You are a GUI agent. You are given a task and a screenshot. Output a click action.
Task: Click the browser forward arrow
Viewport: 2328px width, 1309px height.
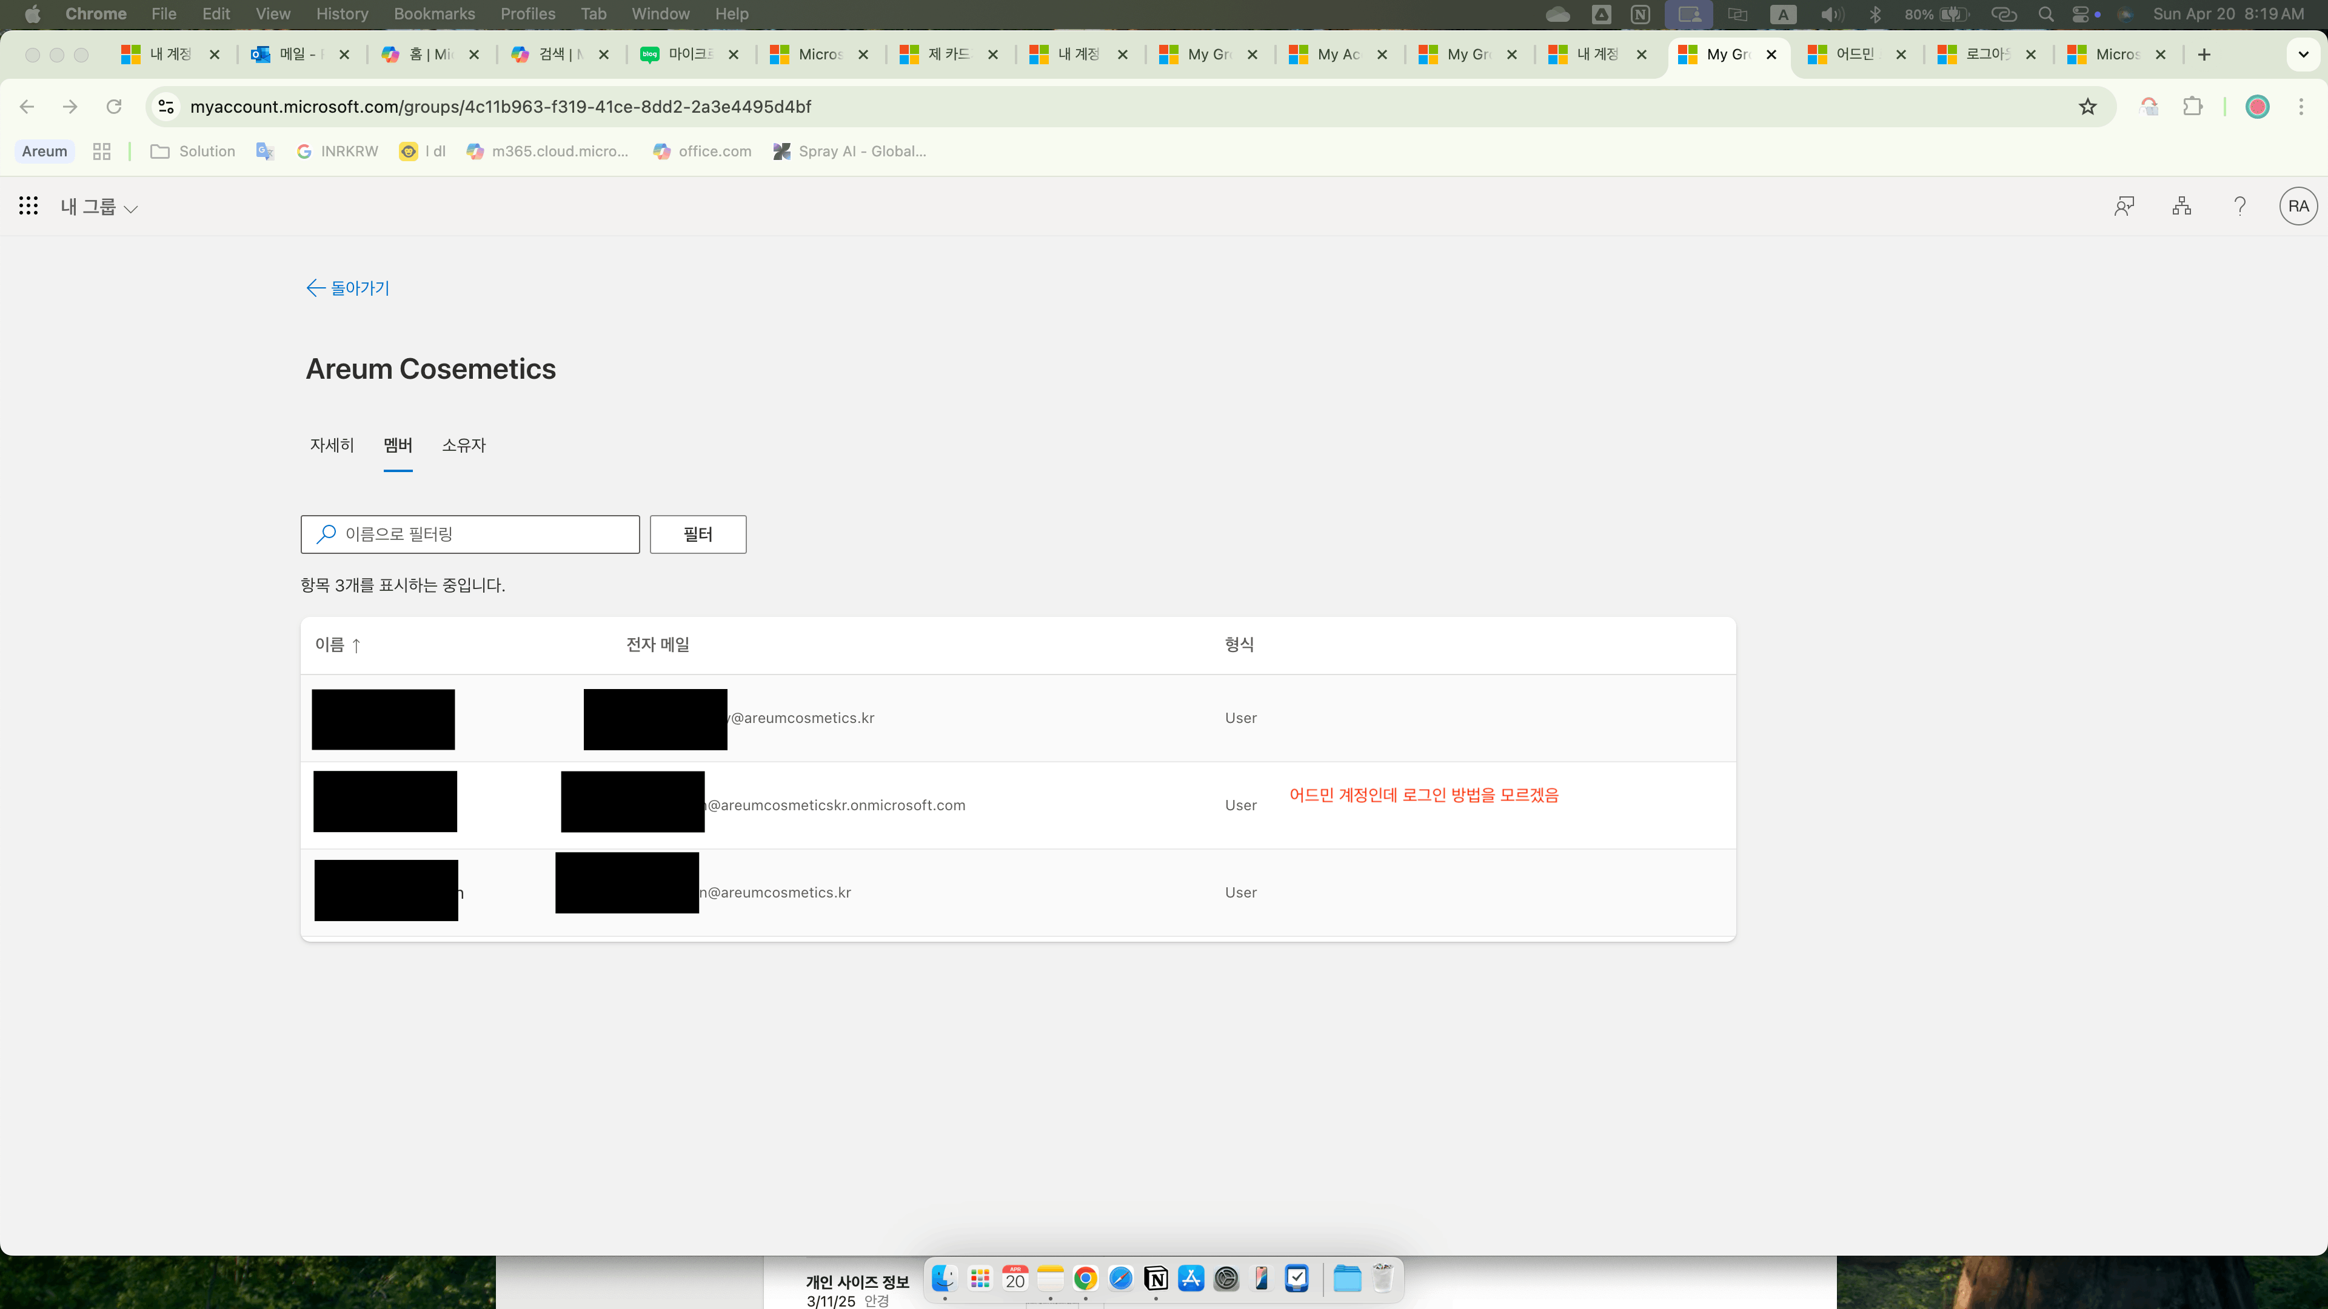(70, 107)
